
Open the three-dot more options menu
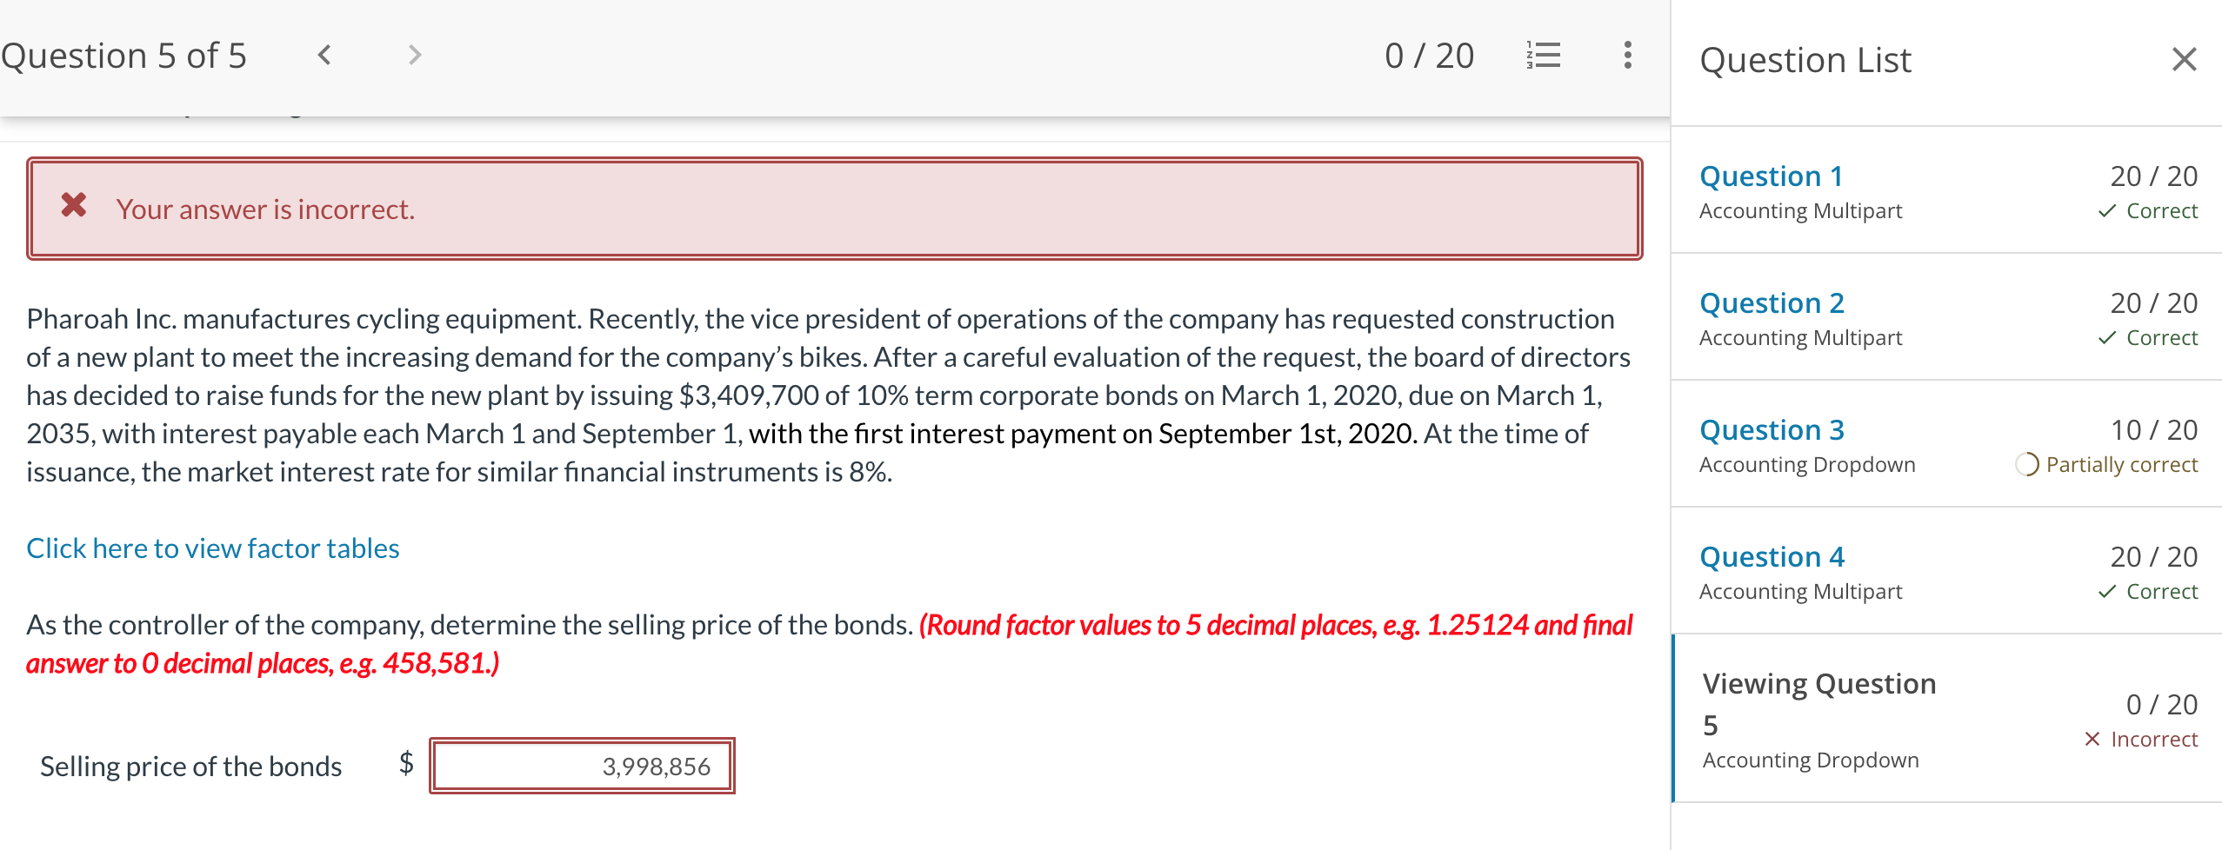coord(1627,56)
